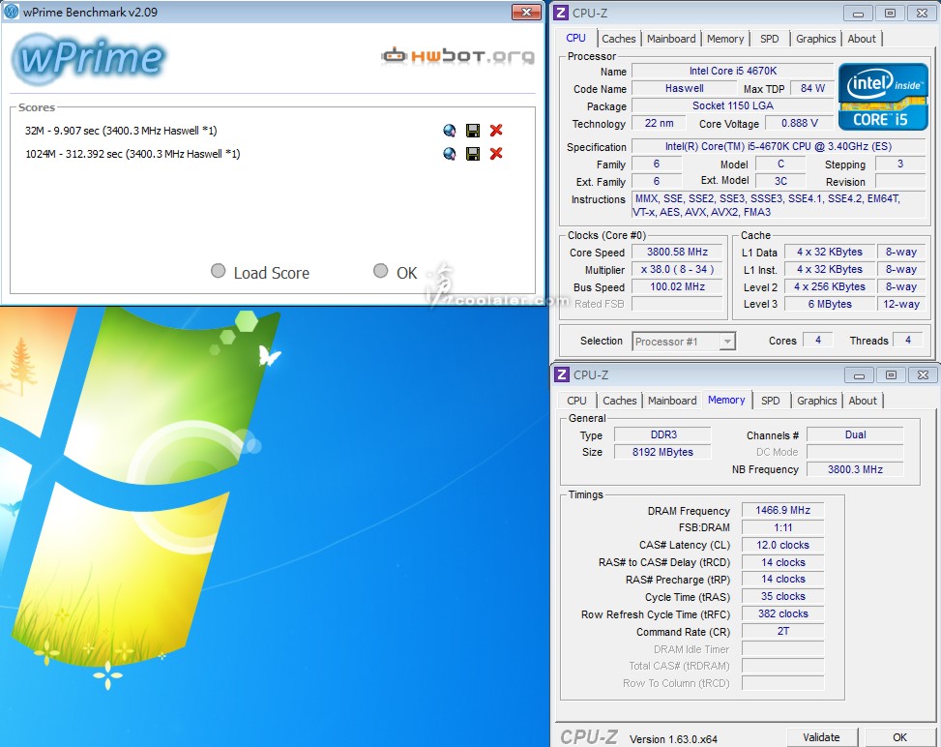941x747 pixels.
Task: Minimize the top CPU-Z window
Action: tap(858, 14)
